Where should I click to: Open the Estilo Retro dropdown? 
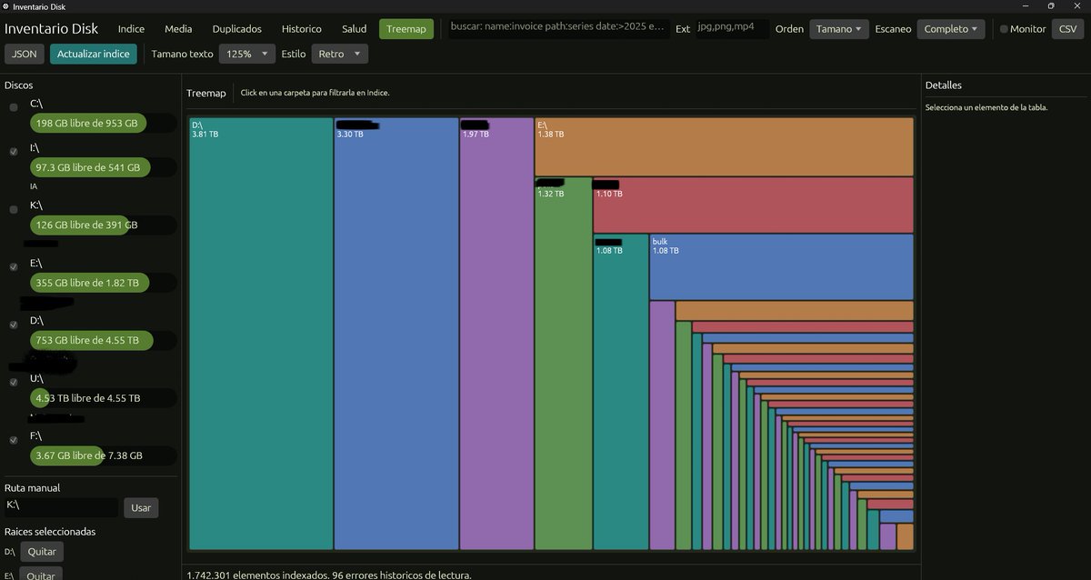coord(339,54)
